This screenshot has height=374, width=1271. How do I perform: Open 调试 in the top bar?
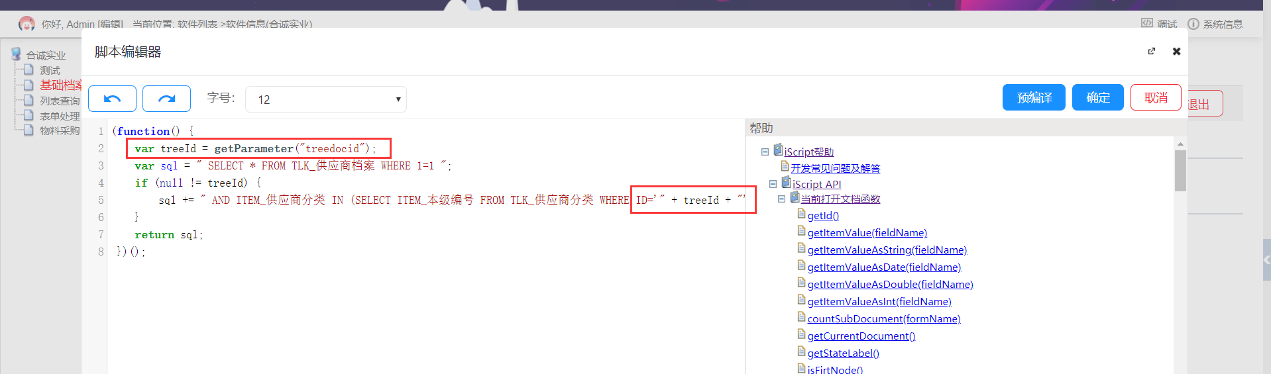(1159, 24)
